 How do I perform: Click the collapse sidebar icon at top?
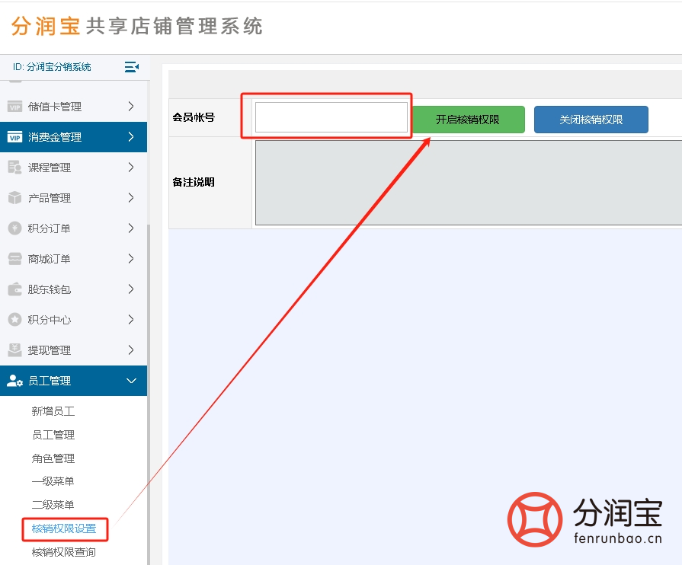(x=131, y=67)
